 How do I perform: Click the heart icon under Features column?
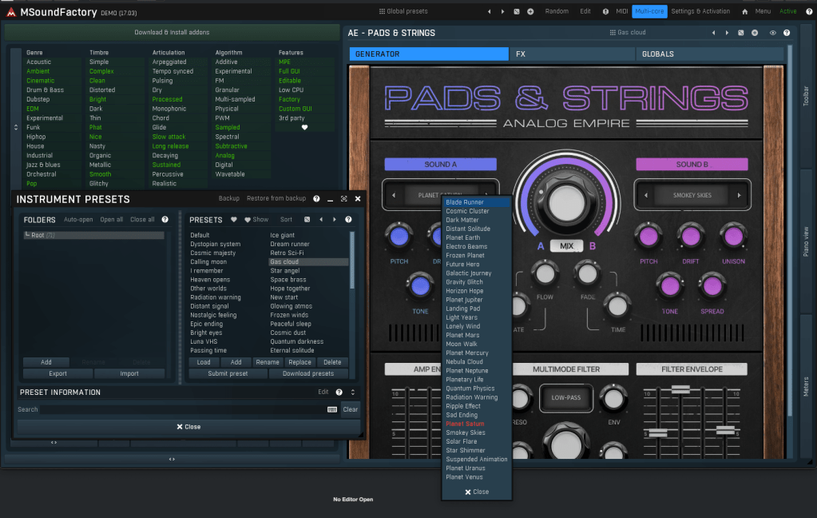pos(304,128)
